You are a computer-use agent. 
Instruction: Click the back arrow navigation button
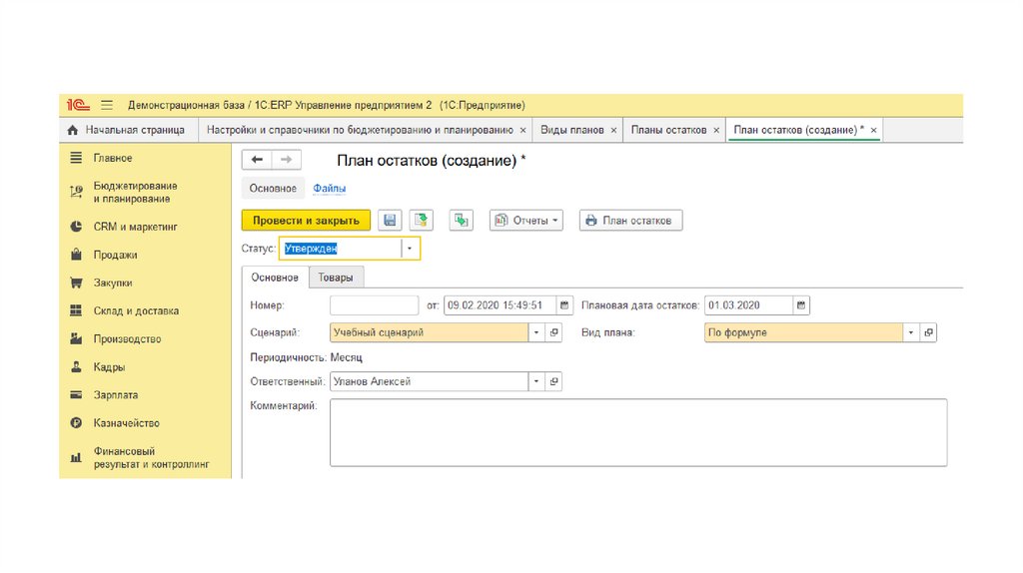click(x=257, y=160)
